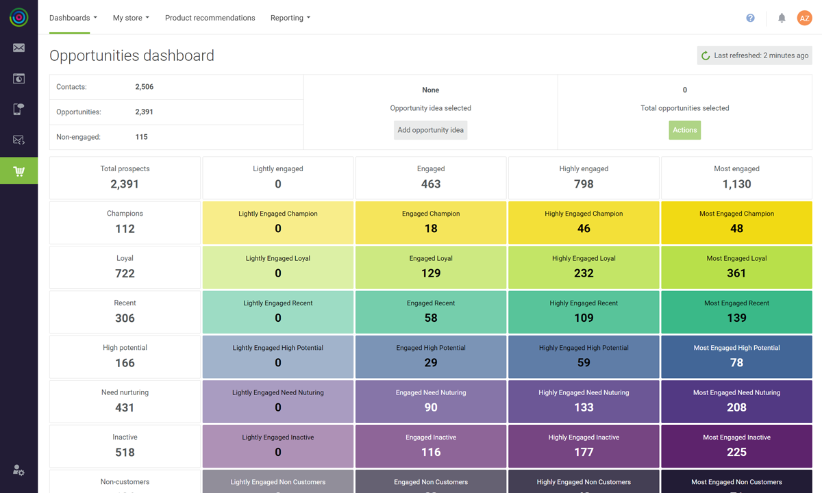Click the refresh icon next to Last refreshed
Image resolution: width=822 pixels, height=493 pixels.
[706, 55]
